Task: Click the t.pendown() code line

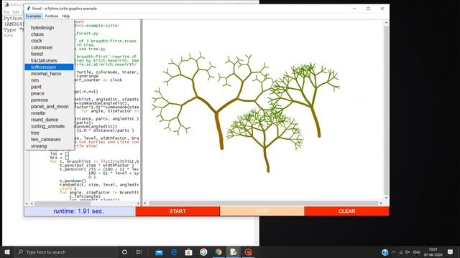Action: click(x=73, y=181)
